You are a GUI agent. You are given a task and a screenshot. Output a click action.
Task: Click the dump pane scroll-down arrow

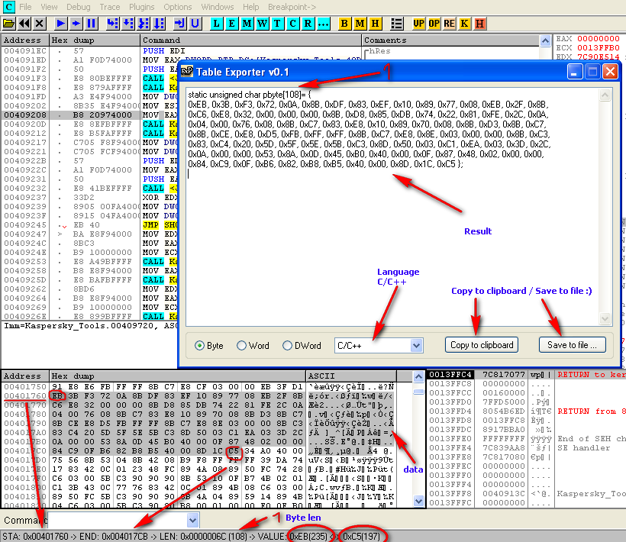[x=418, y=501]
